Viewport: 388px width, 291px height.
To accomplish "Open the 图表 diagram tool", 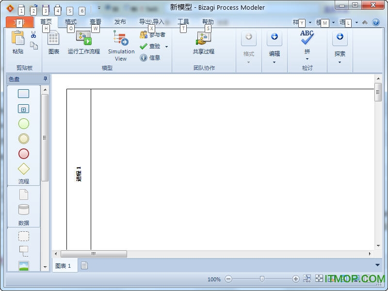I will [x=54, y=42].
